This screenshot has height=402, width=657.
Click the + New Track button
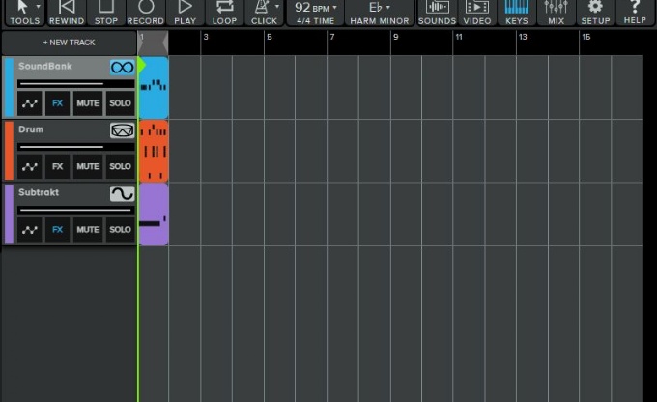coord(69,43)
